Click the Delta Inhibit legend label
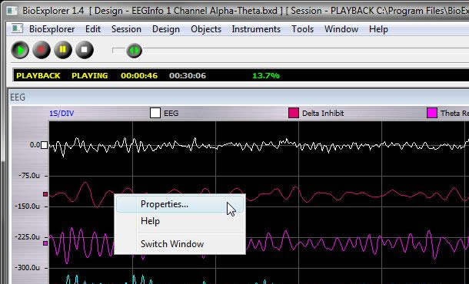469x284 pixels. coord(323,113)
